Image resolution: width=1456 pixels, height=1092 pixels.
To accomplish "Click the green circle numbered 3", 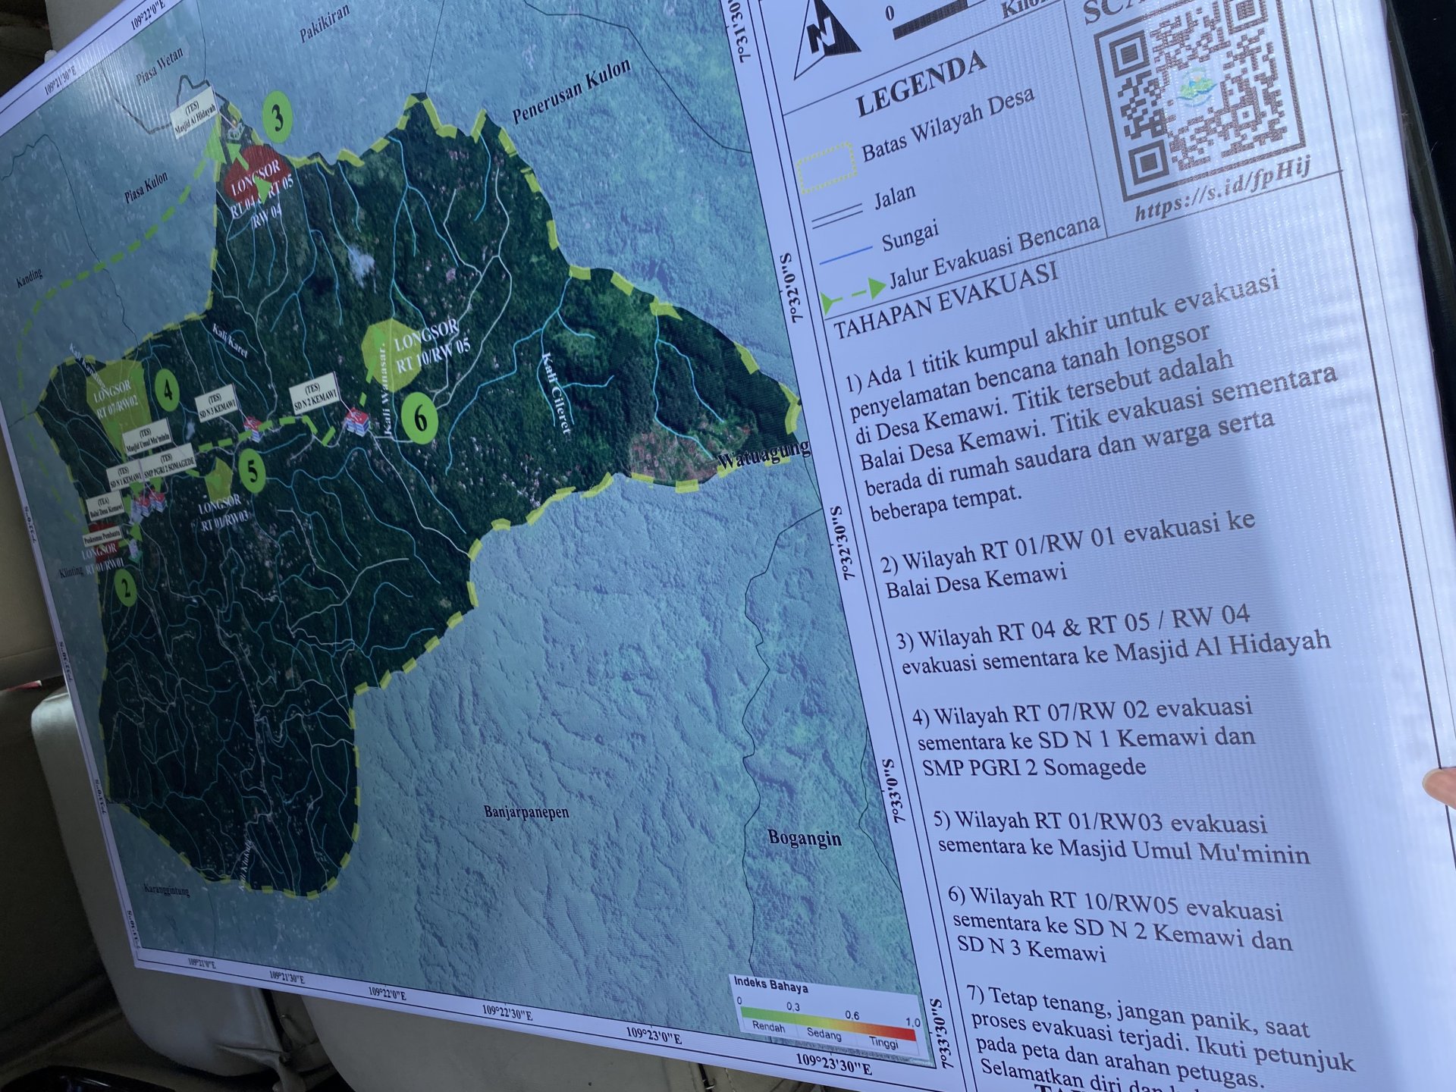I will 278,118.
